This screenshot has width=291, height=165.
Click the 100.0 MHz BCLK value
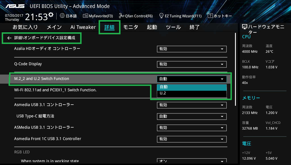coord(250,67)
